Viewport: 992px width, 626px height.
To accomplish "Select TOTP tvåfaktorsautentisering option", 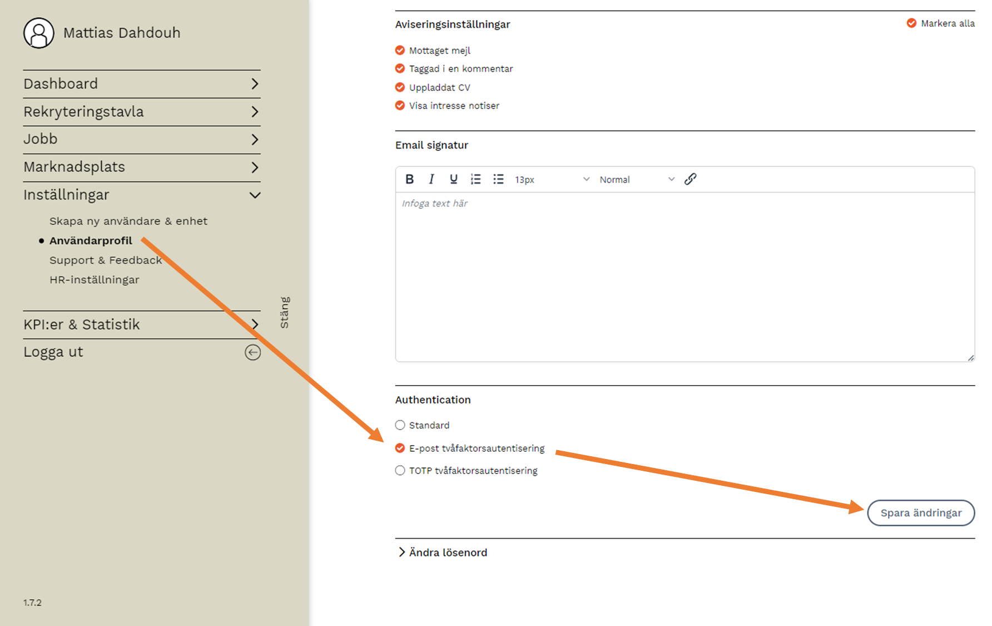I will tap(400, 471).
